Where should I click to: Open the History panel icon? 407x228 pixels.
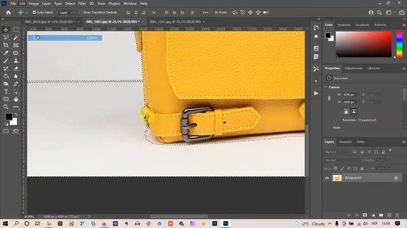click(316, 28)
